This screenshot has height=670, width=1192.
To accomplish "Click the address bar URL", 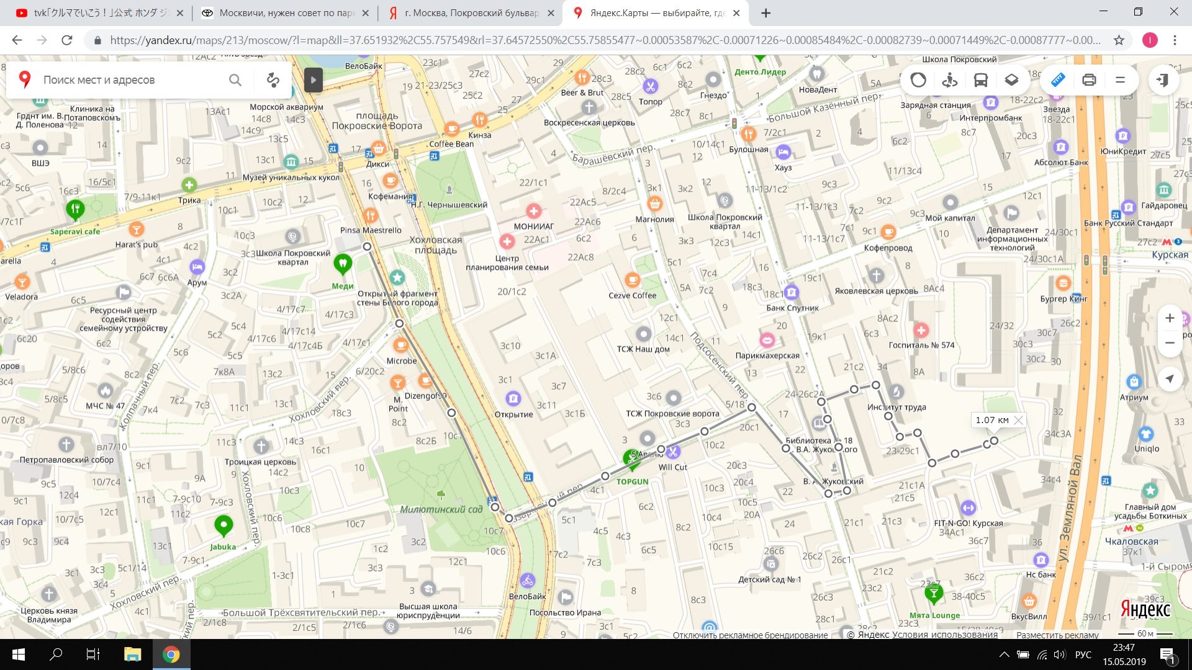I will pyautogui.click(x=605, y=40).
